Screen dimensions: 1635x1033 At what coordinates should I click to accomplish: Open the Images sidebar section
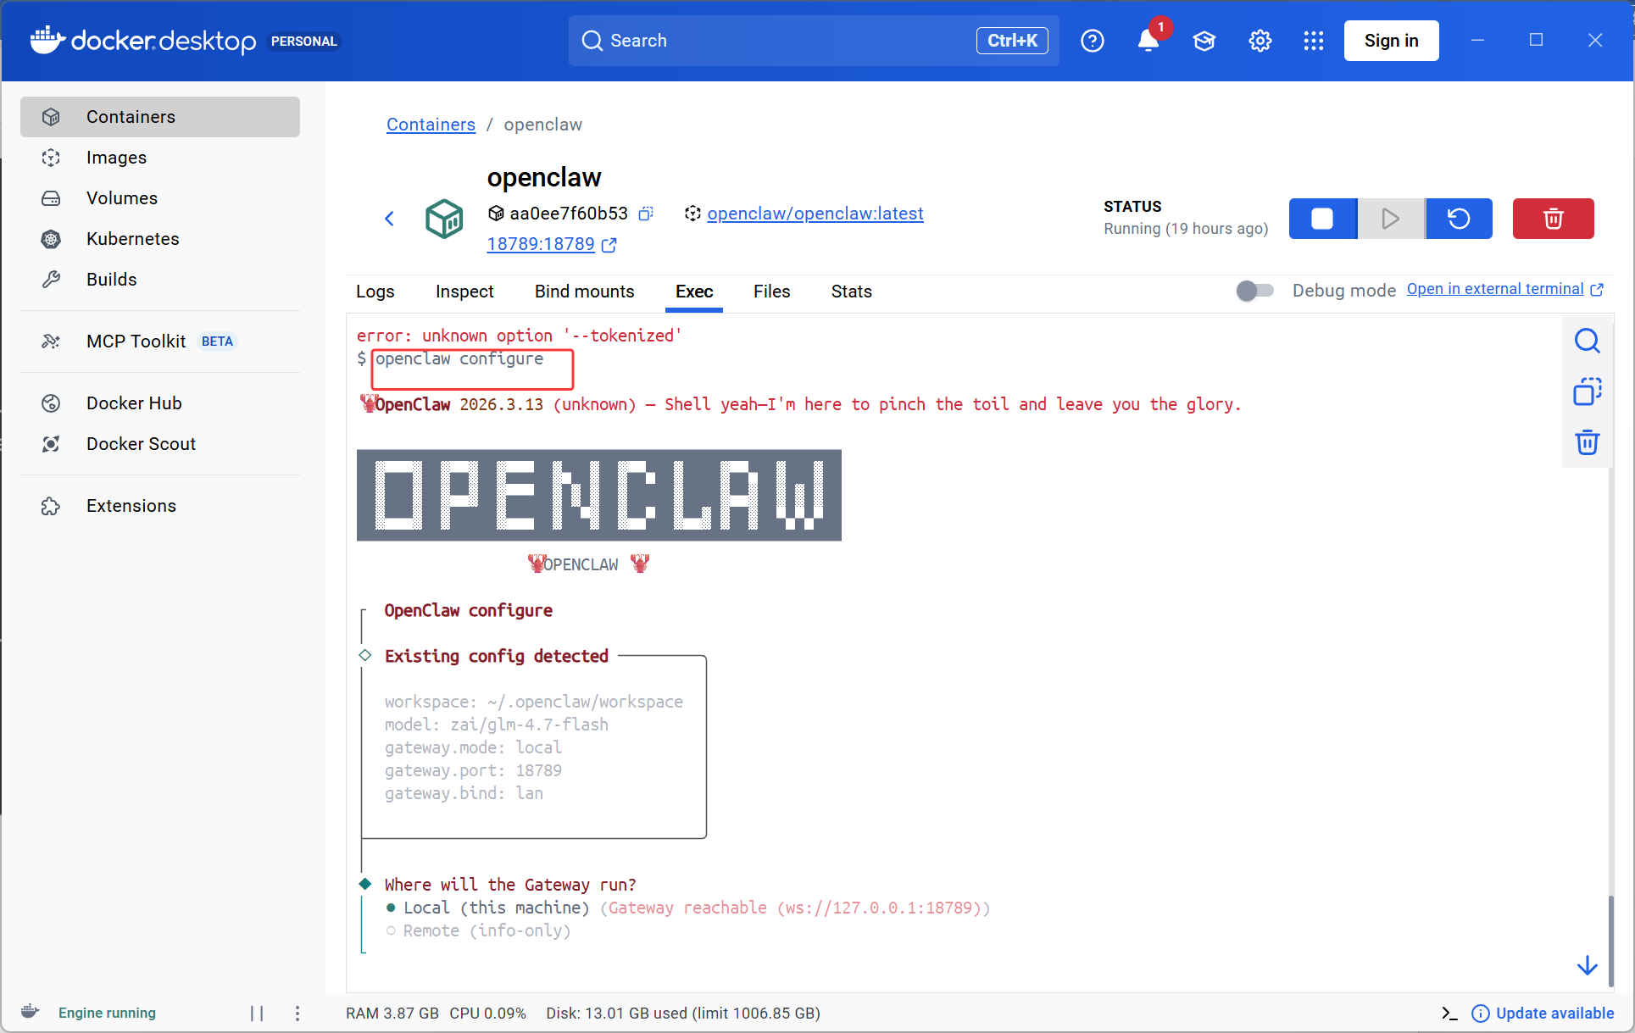tap(160, 158)
